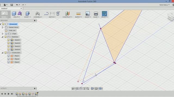174x97 pixels.
Task: Jump to timeline end
Action: tap(12, 94)
